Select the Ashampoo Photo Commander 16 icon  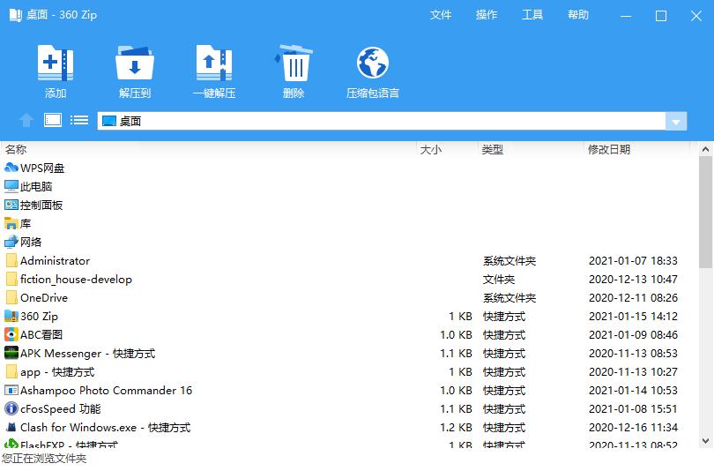point(11,391)
